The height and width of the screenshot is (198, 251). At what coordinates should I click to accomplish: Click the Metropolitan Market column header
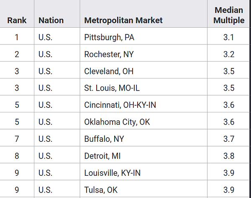123,20
